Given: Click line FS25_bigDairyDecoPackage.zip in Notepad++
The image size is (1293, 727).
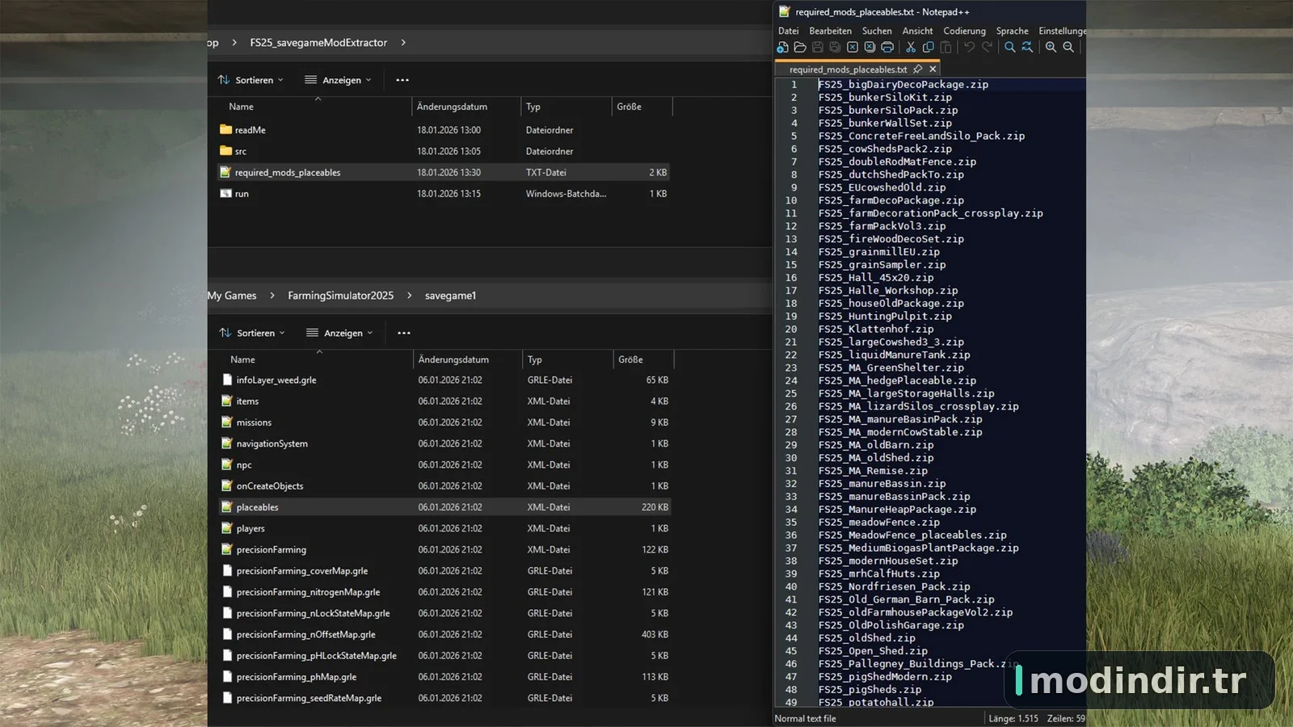Looking at the screenshot, I should pyautogui.click(x=903, y=84).
